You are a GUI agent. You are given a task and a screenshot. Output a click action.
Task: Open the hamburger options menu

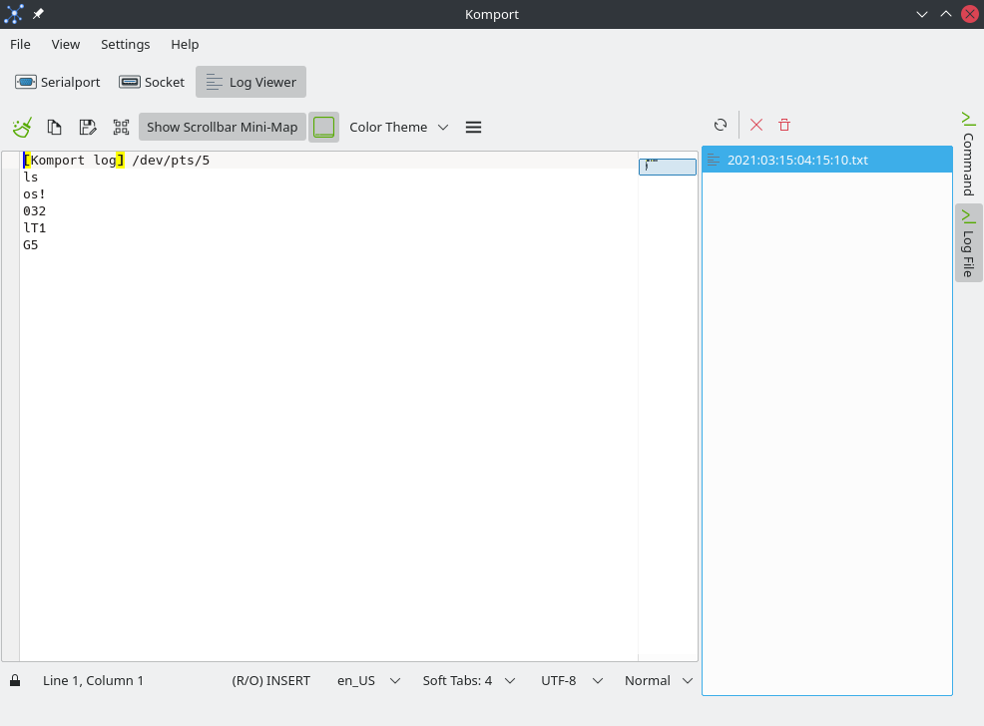[x=474, y=128]
